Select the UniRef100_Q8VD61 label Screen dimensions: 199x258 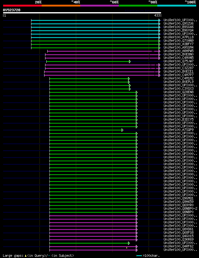pos(178,229)
